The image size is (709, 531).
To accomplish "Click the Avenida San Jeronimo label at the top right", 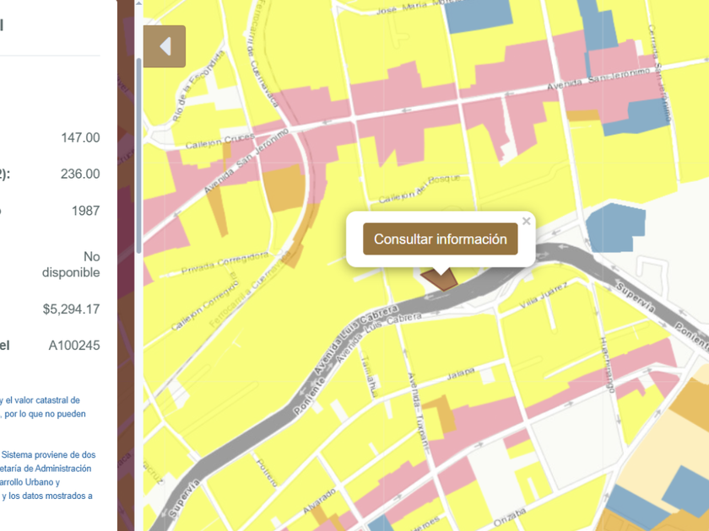I will coord(598,78).
